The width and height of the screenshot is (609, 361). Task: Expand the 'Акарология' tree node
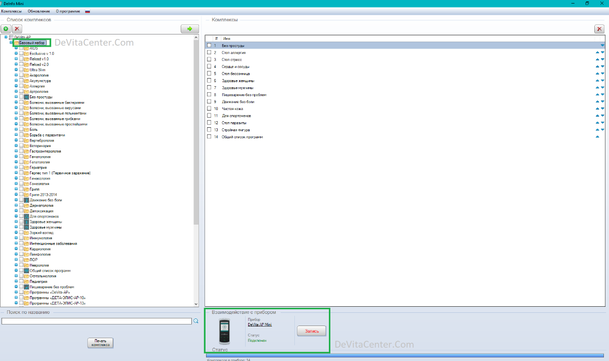point(16,75)
